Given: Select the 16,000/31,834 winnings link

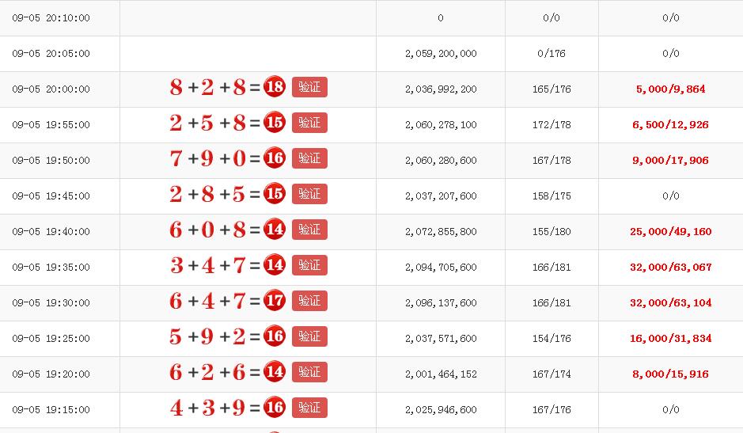Looking at the screenshot, I should [670, 339].
